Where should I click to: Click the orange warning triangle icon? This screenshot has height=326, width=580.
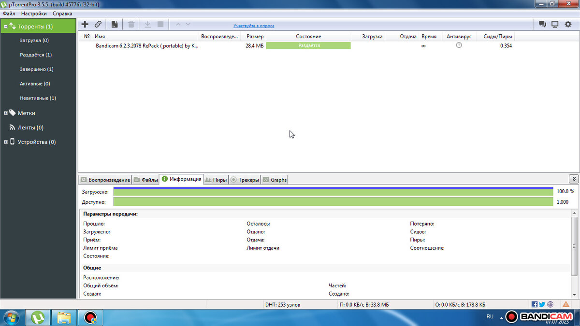click(565, 304)
